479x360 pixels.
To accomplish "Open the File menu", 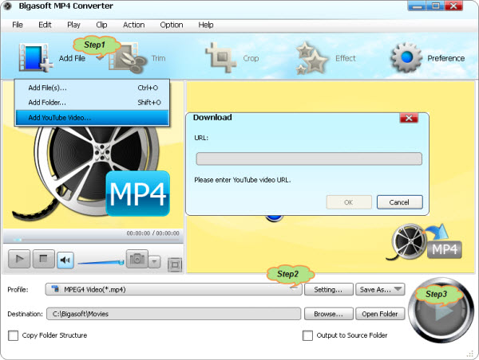I will [18, 25].
